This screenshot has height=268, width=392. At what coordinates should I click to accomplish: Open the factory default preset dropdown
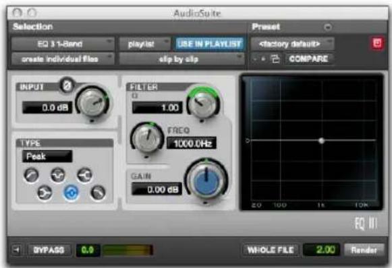[292, 44]
